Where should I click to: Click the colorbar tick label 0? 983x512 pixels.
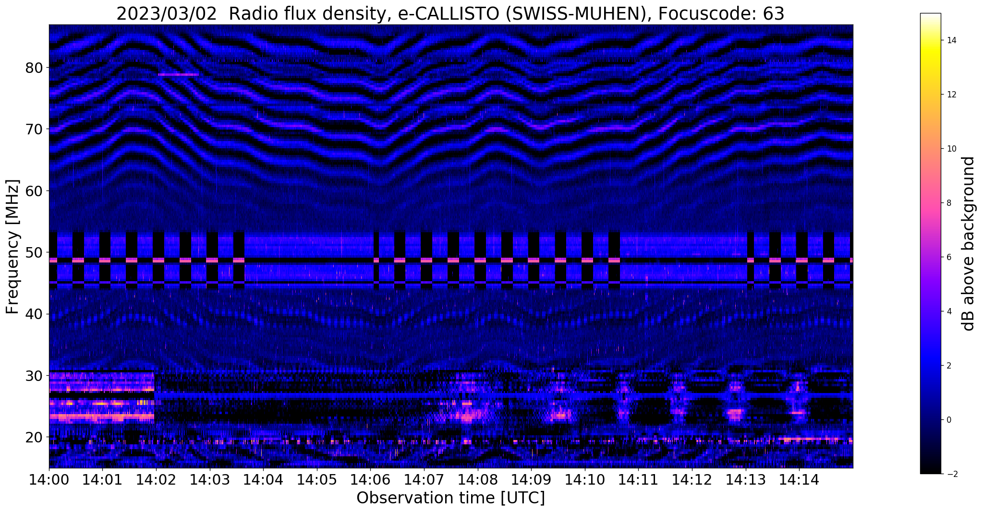click(x=948, y=420)
